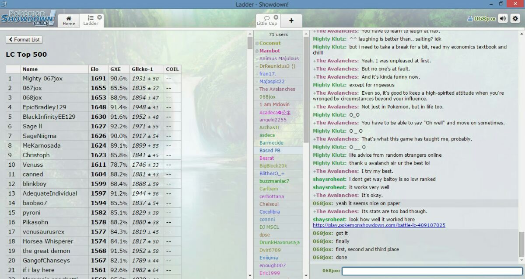
Task: Open user DrunkHaxorus in list
Action: pyautogui.click(x=278, y=242)
